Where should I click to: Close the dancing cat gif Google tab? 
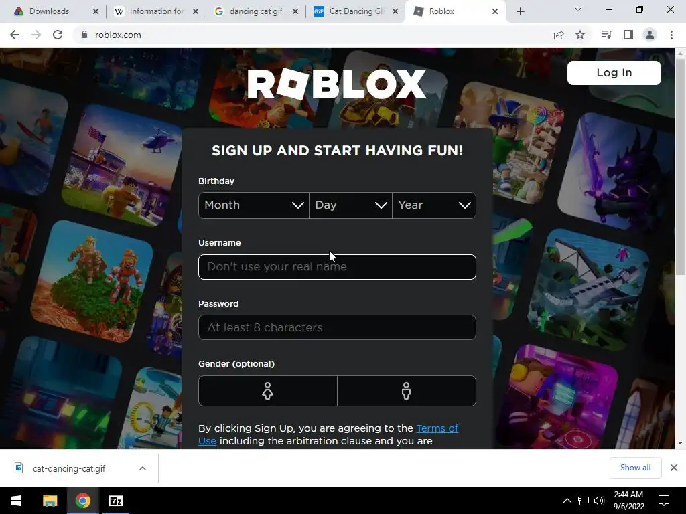pyautogui.click(x=295, y=11)
